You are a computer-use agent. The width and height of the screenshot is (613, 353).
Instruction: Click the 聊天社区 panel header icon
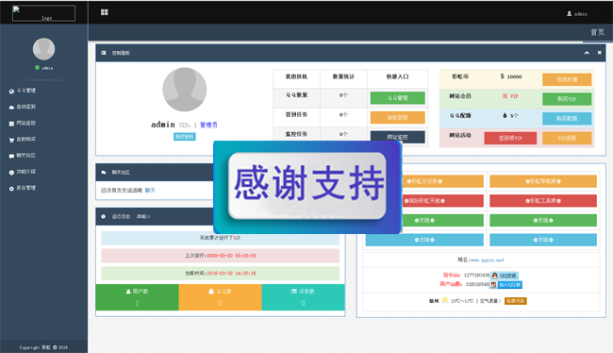104,172
